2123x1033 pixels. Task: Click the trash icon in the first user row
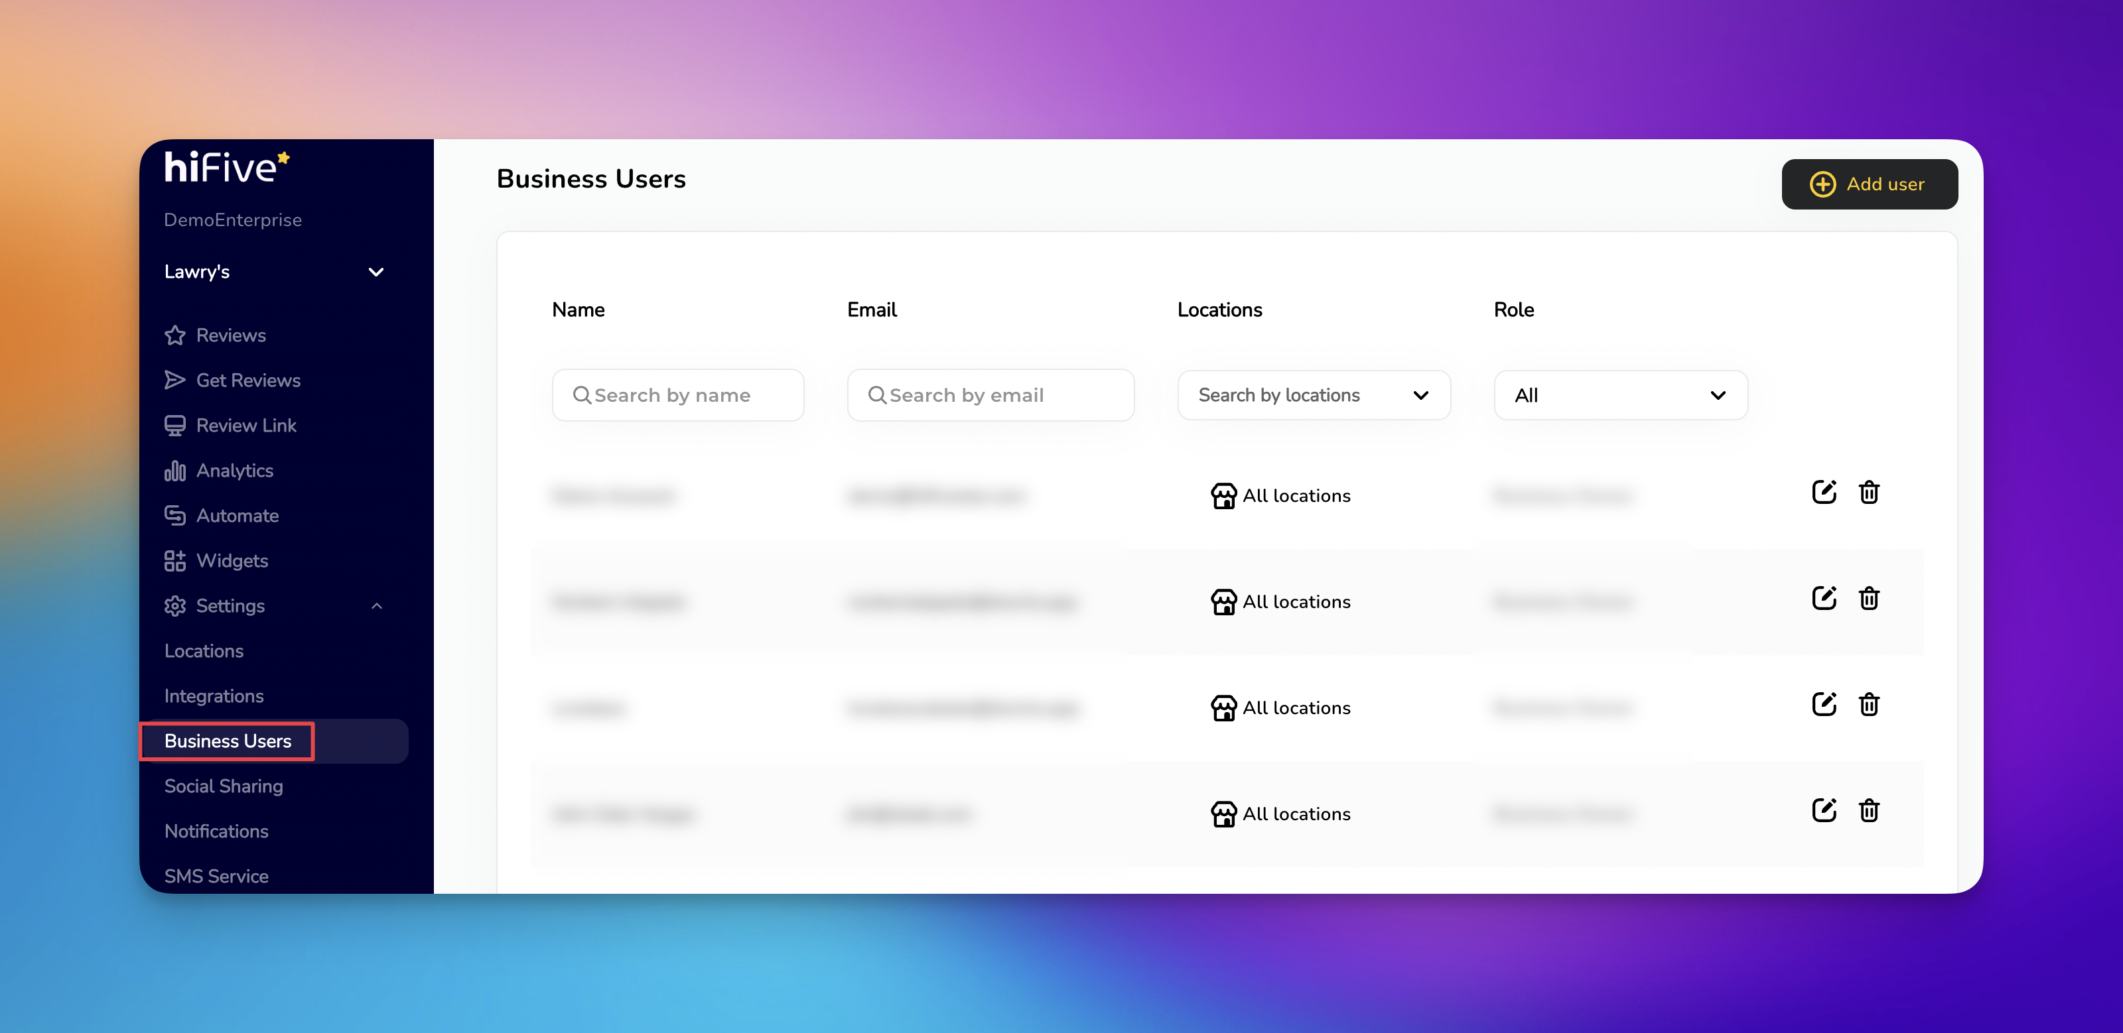(1868, 493)
